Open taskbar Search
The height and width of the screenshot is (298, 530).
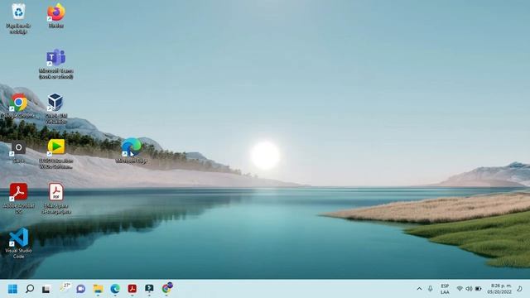click(x=30, y=289)
